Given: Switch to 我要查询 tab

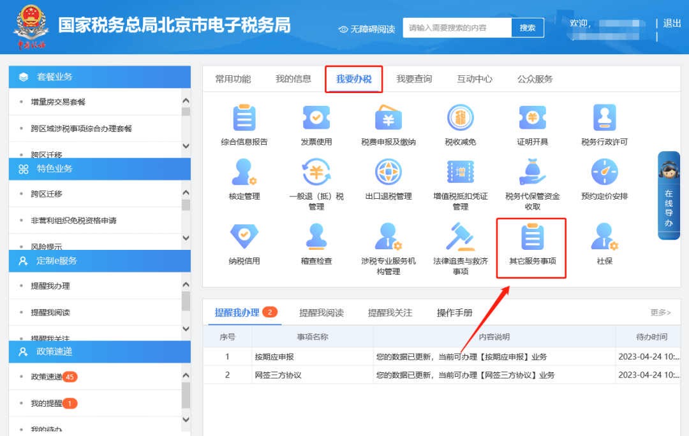Looking at the screenshot, I should pyautogui.click(x=414, y=79).
